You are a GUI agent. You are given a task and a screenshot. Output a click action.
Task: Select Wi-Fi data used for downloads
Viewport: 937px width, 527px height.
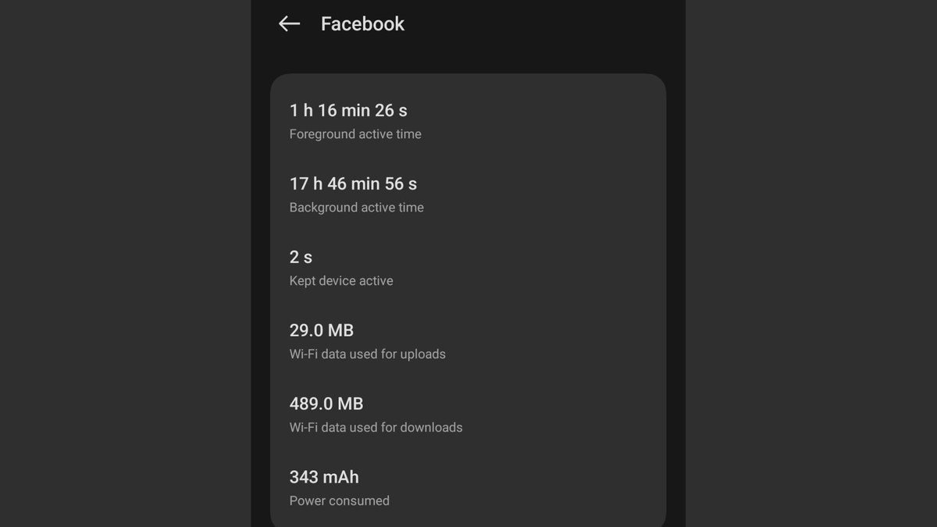[x=376, y=427]
